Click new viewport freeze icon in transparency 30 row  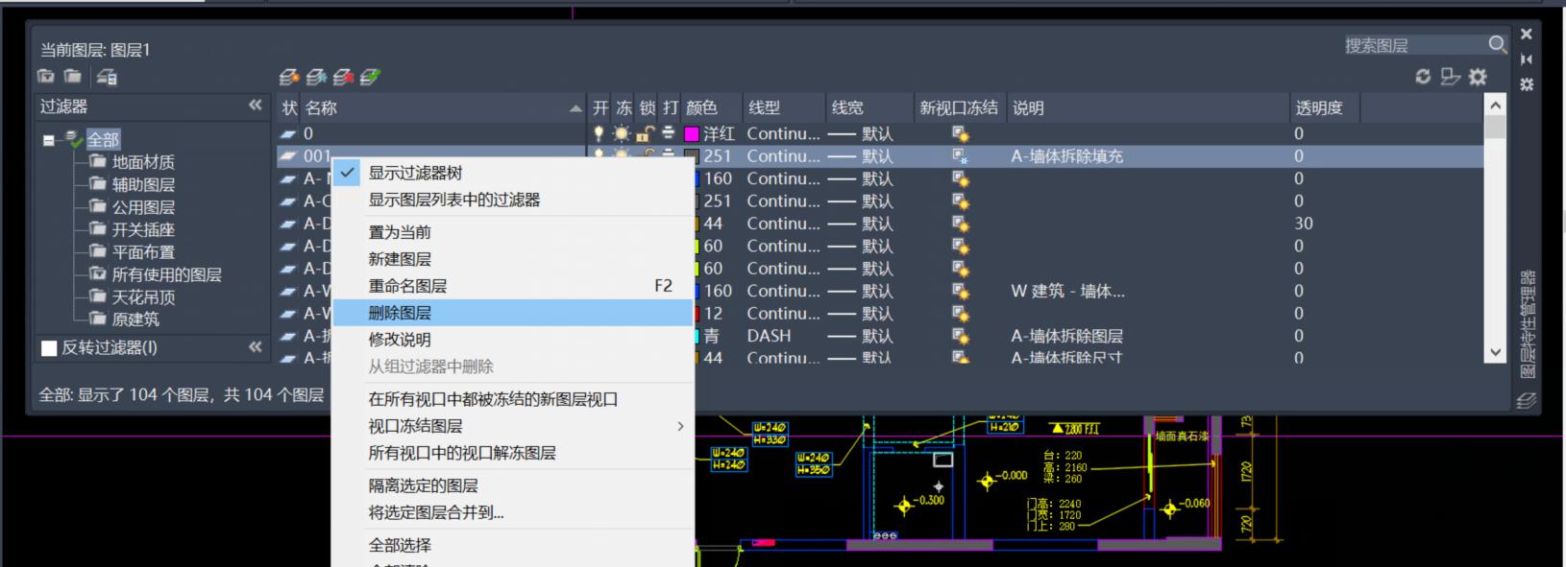(960, 224)
